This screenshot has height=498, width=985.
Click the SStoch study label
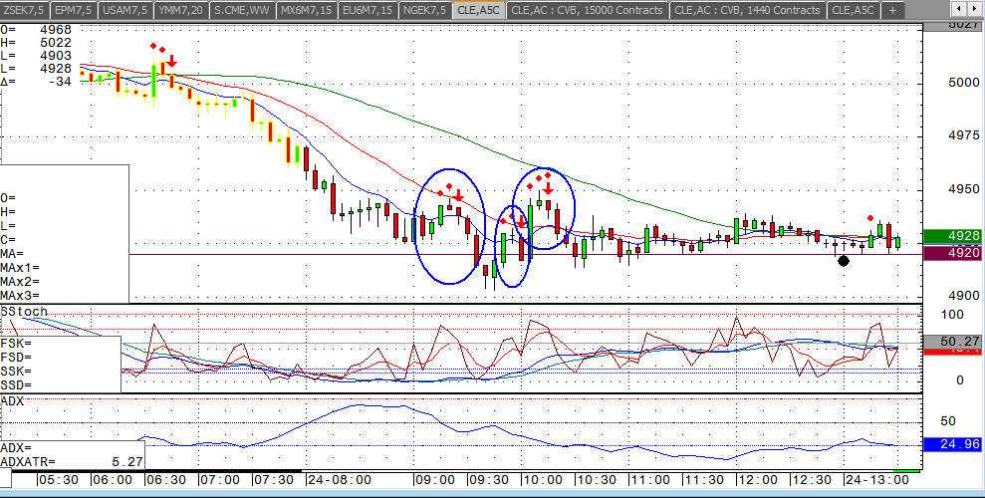25,312
